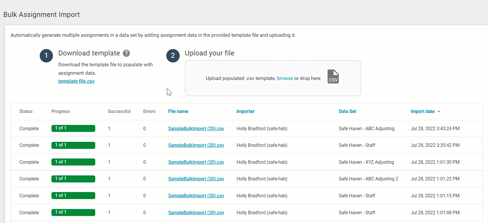Sort by Import date column header
Viewport: 488px width, 223px height.
click(x=422, y=111)
